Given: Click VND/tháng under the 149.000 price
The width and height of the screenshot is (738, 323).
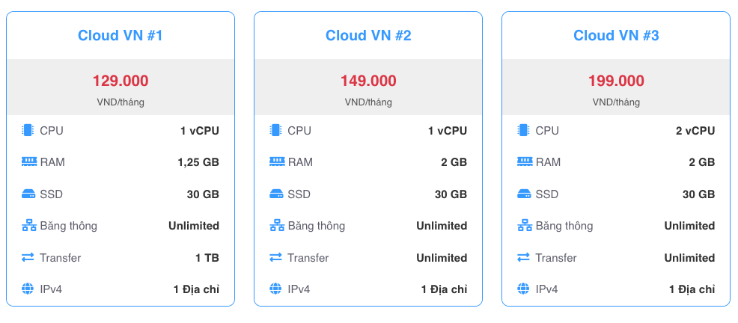Looking at the screenshot, I should 368,102.
